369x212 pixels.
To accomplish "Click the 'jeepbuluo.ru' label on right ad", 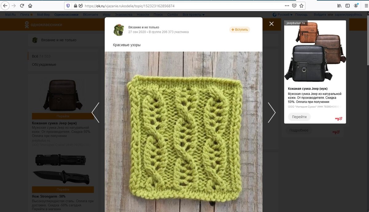I will 296,23.
